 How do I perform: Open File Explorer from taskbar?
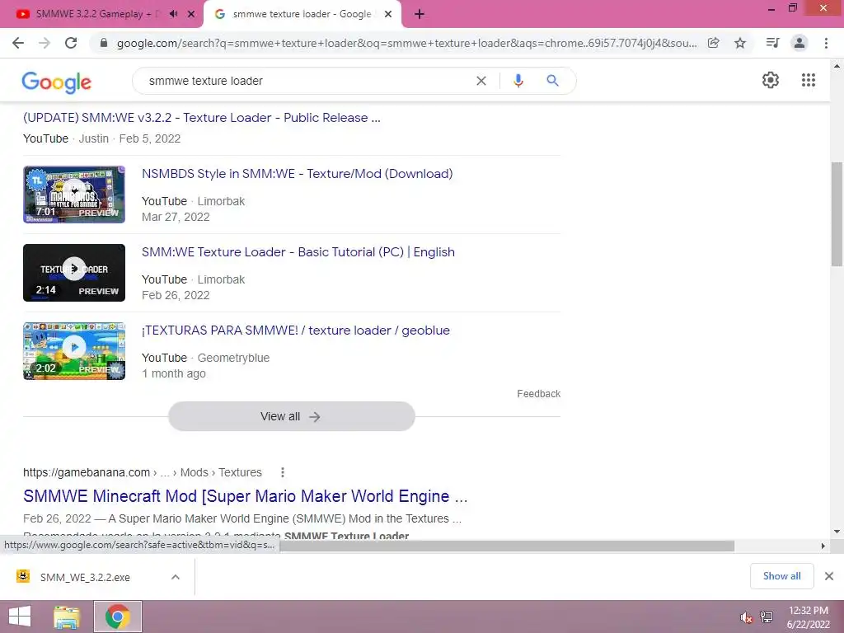[67, 617]
